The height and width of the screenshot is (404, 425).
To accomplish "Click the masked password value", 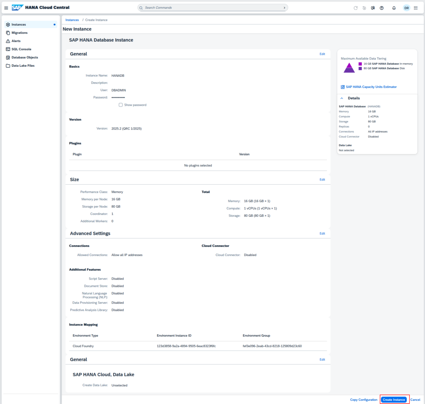I will (118, 97).
